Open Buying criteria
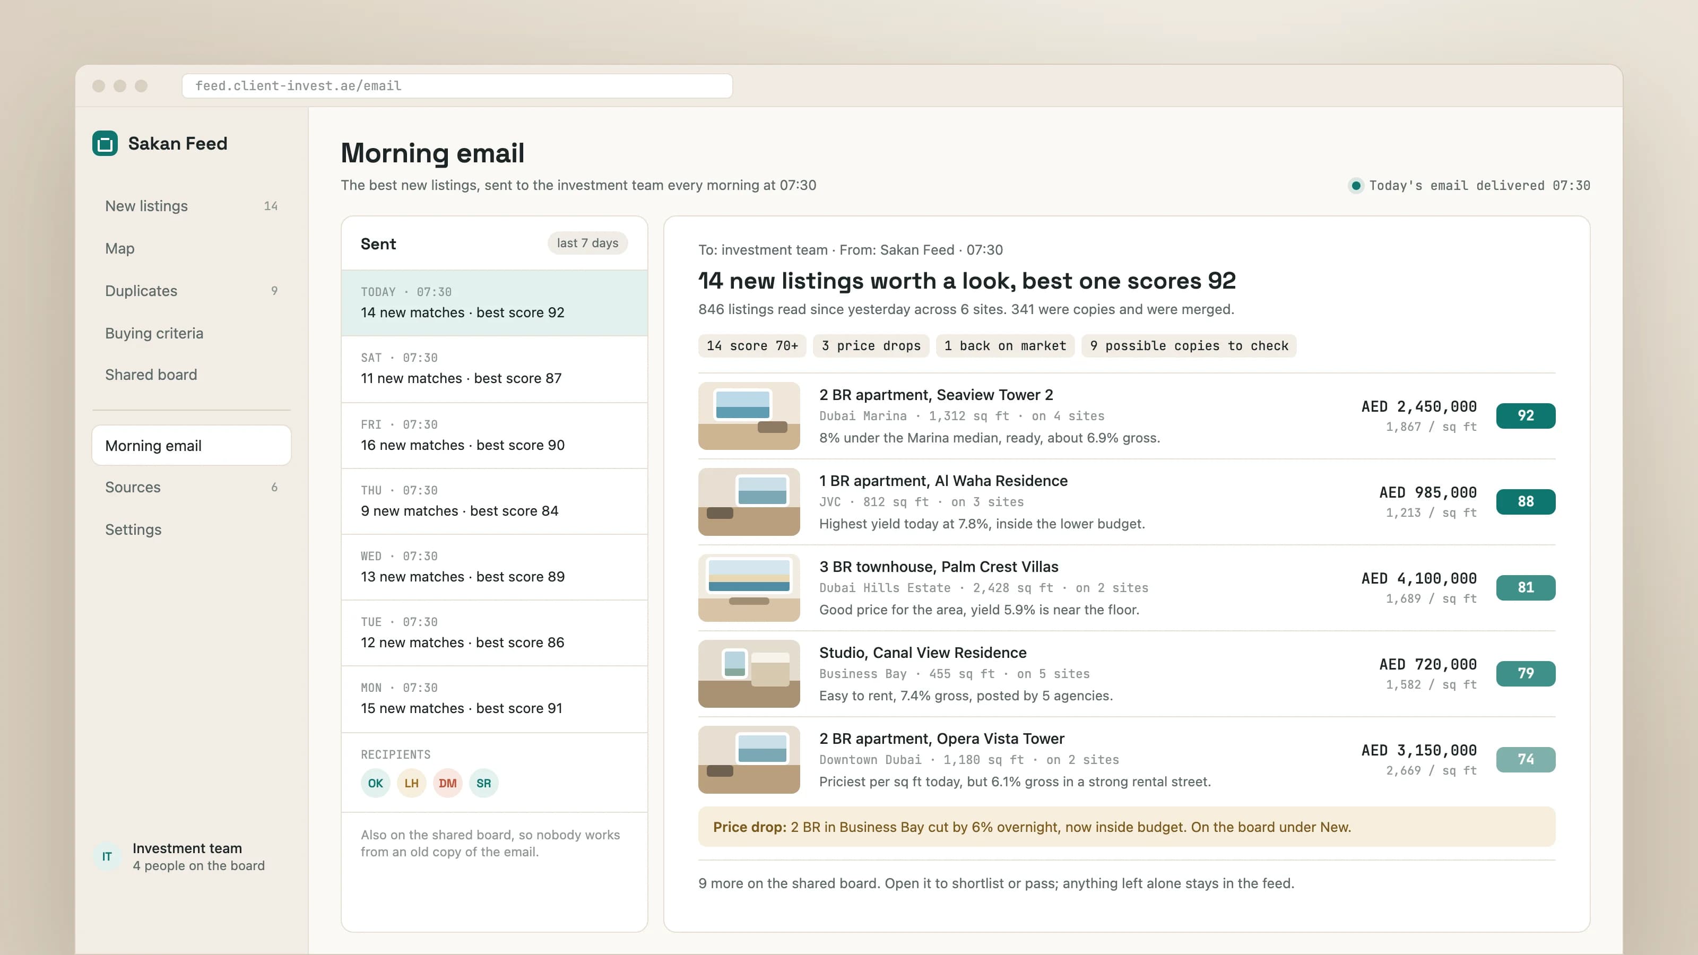Viewport: 1698px width, 955px height. click(191, 333)
